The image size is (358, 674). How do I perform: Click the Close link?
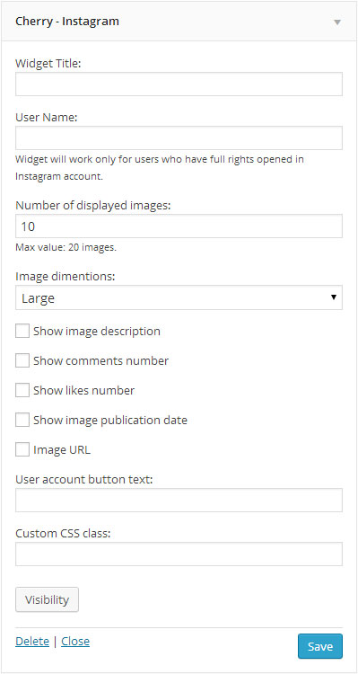[x=75, y=642]
